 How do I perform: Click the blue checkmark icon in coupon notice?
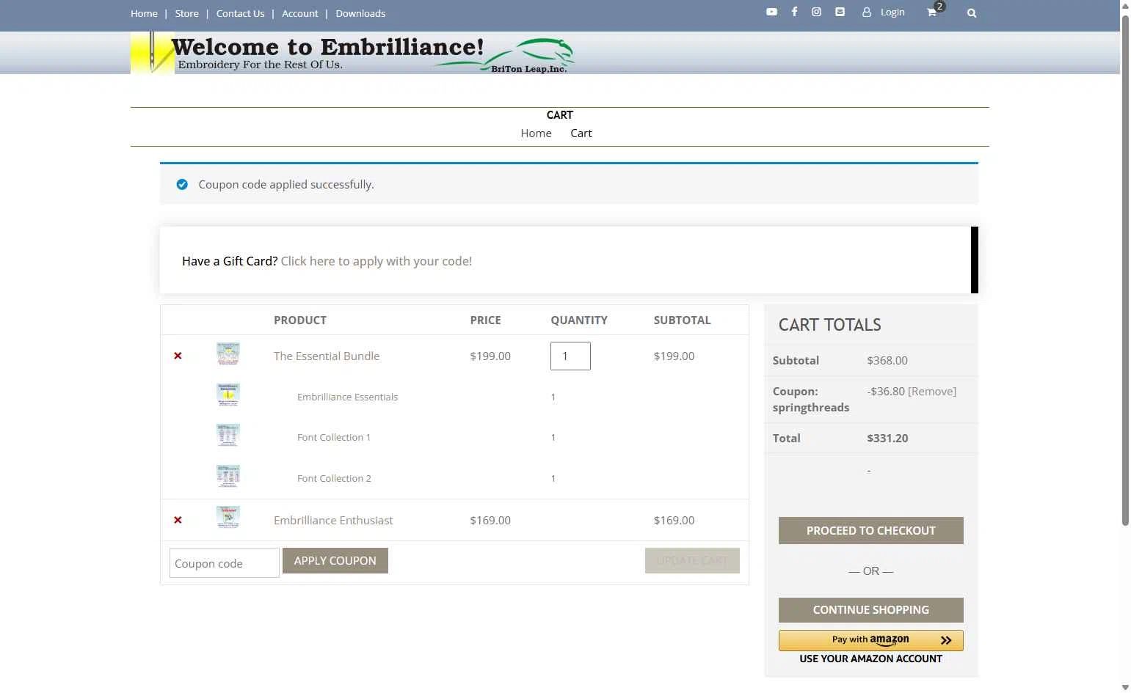(x=182, y=184)
